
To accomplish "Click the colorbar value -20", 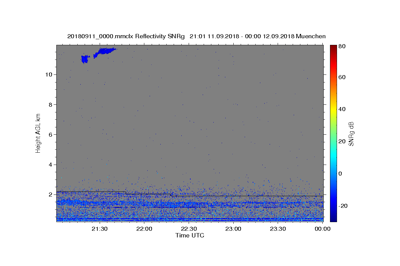I will point(344,206).
